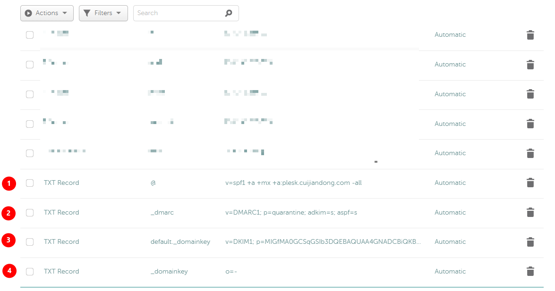Change Automatic TTL on SPF record

450,183
